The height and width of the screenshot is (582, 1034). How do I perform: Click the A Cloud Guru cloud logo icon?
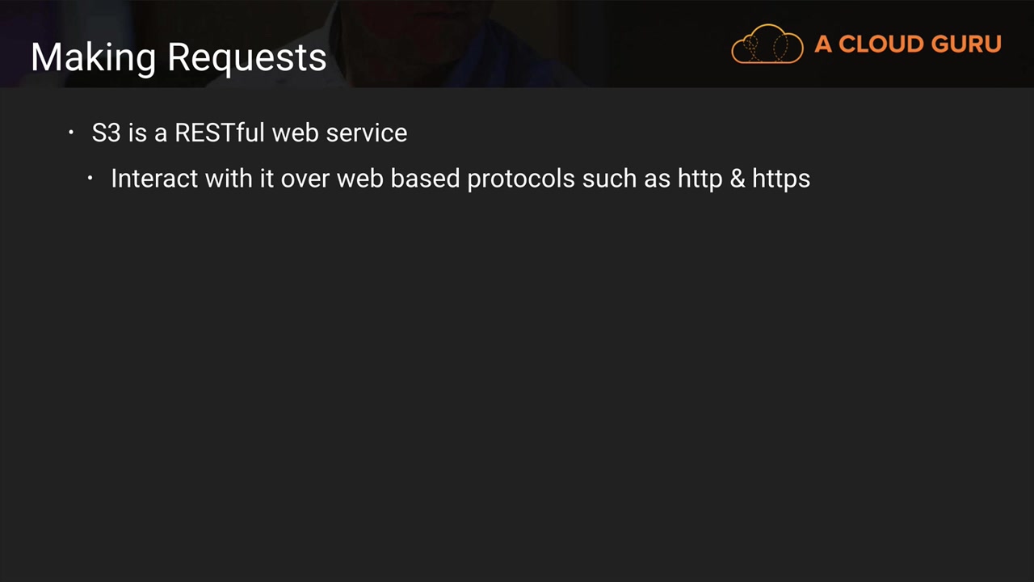click(767, 44)
